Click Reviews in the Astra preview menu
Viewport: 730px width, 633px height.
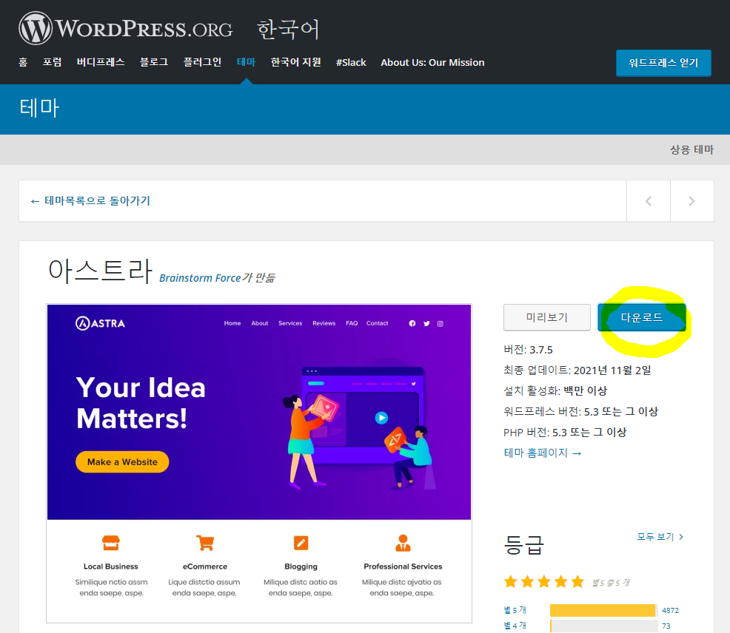coord(324,323)
